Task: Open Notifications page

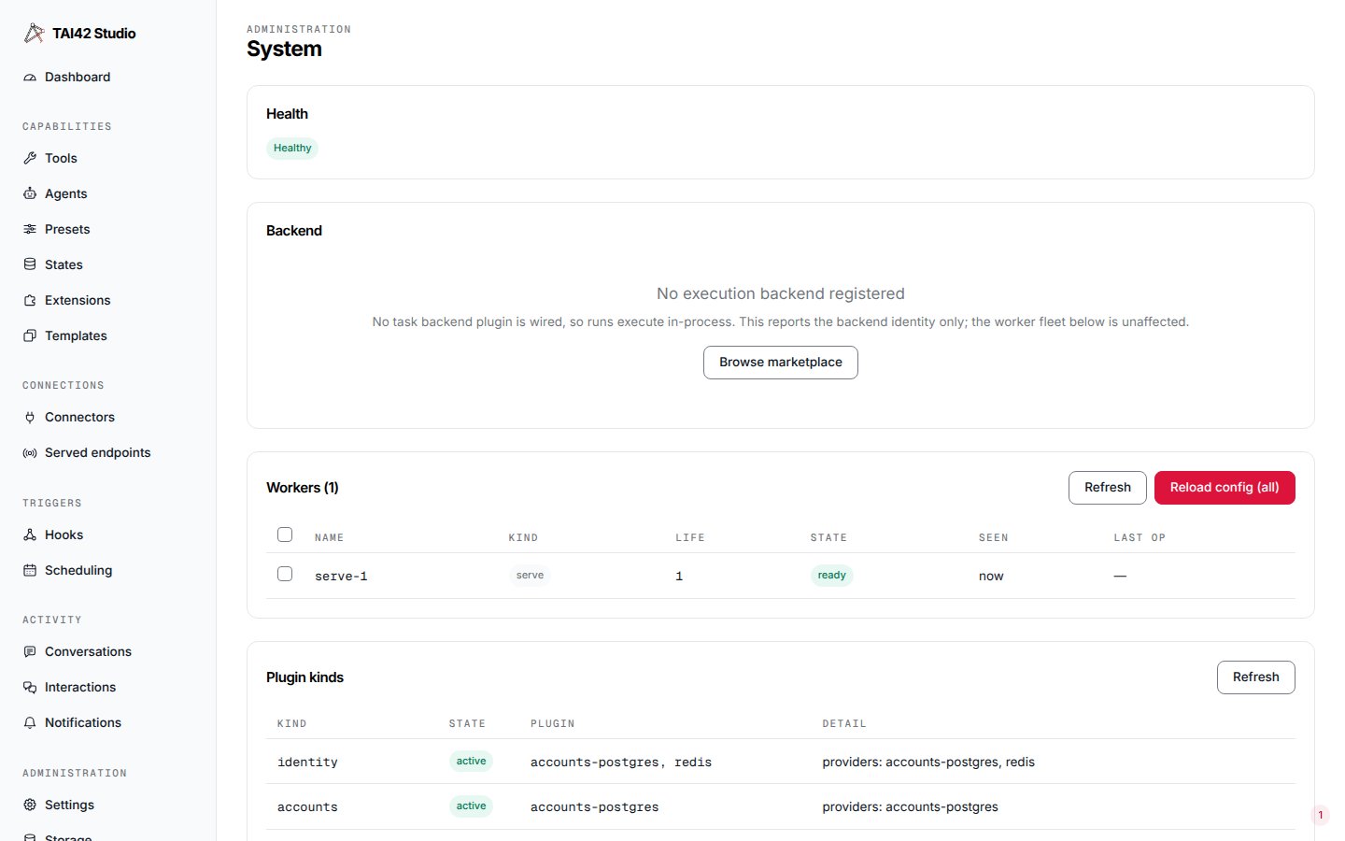Action: (x=83, y=723)
